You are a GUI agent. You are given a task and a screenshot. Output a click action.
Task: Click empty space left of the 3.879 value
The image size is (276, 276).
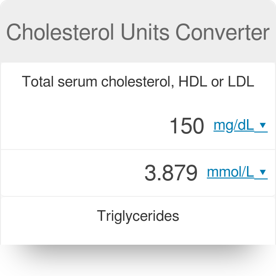(x=69, y=173)
